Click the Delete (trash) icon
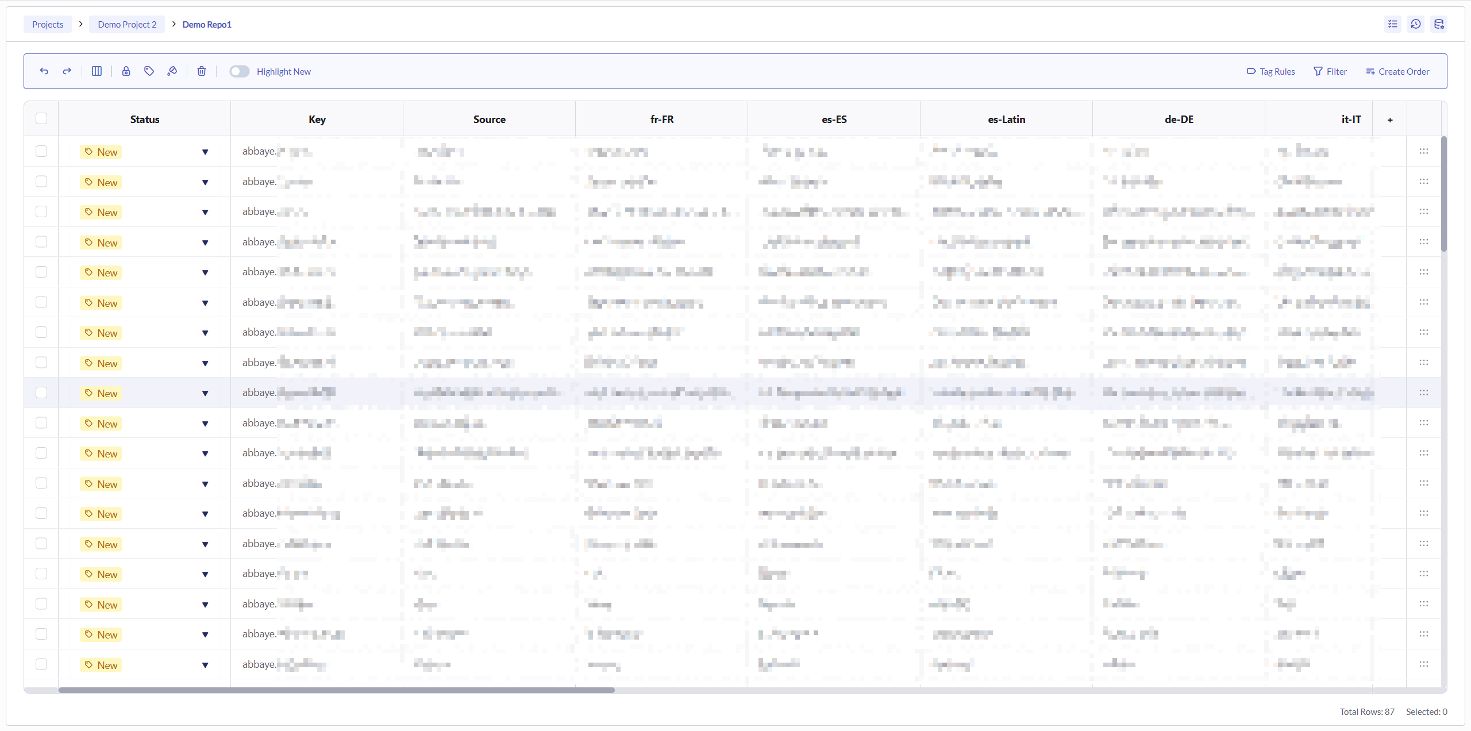The width and height of the screenshot is (1471, 731). (x=201, y=71)
